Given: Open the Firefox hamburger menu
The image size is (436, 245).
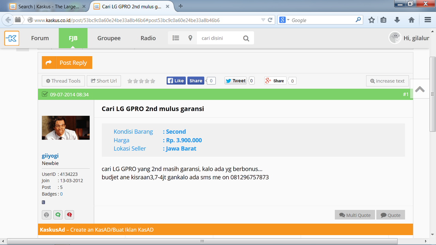Looking at the screenshot, I should coord(428,20).
